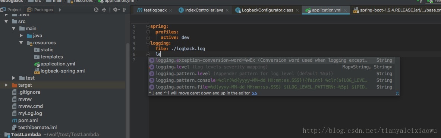Expand the test folder
Screen dimensions: 441x138
click(13, 78)
